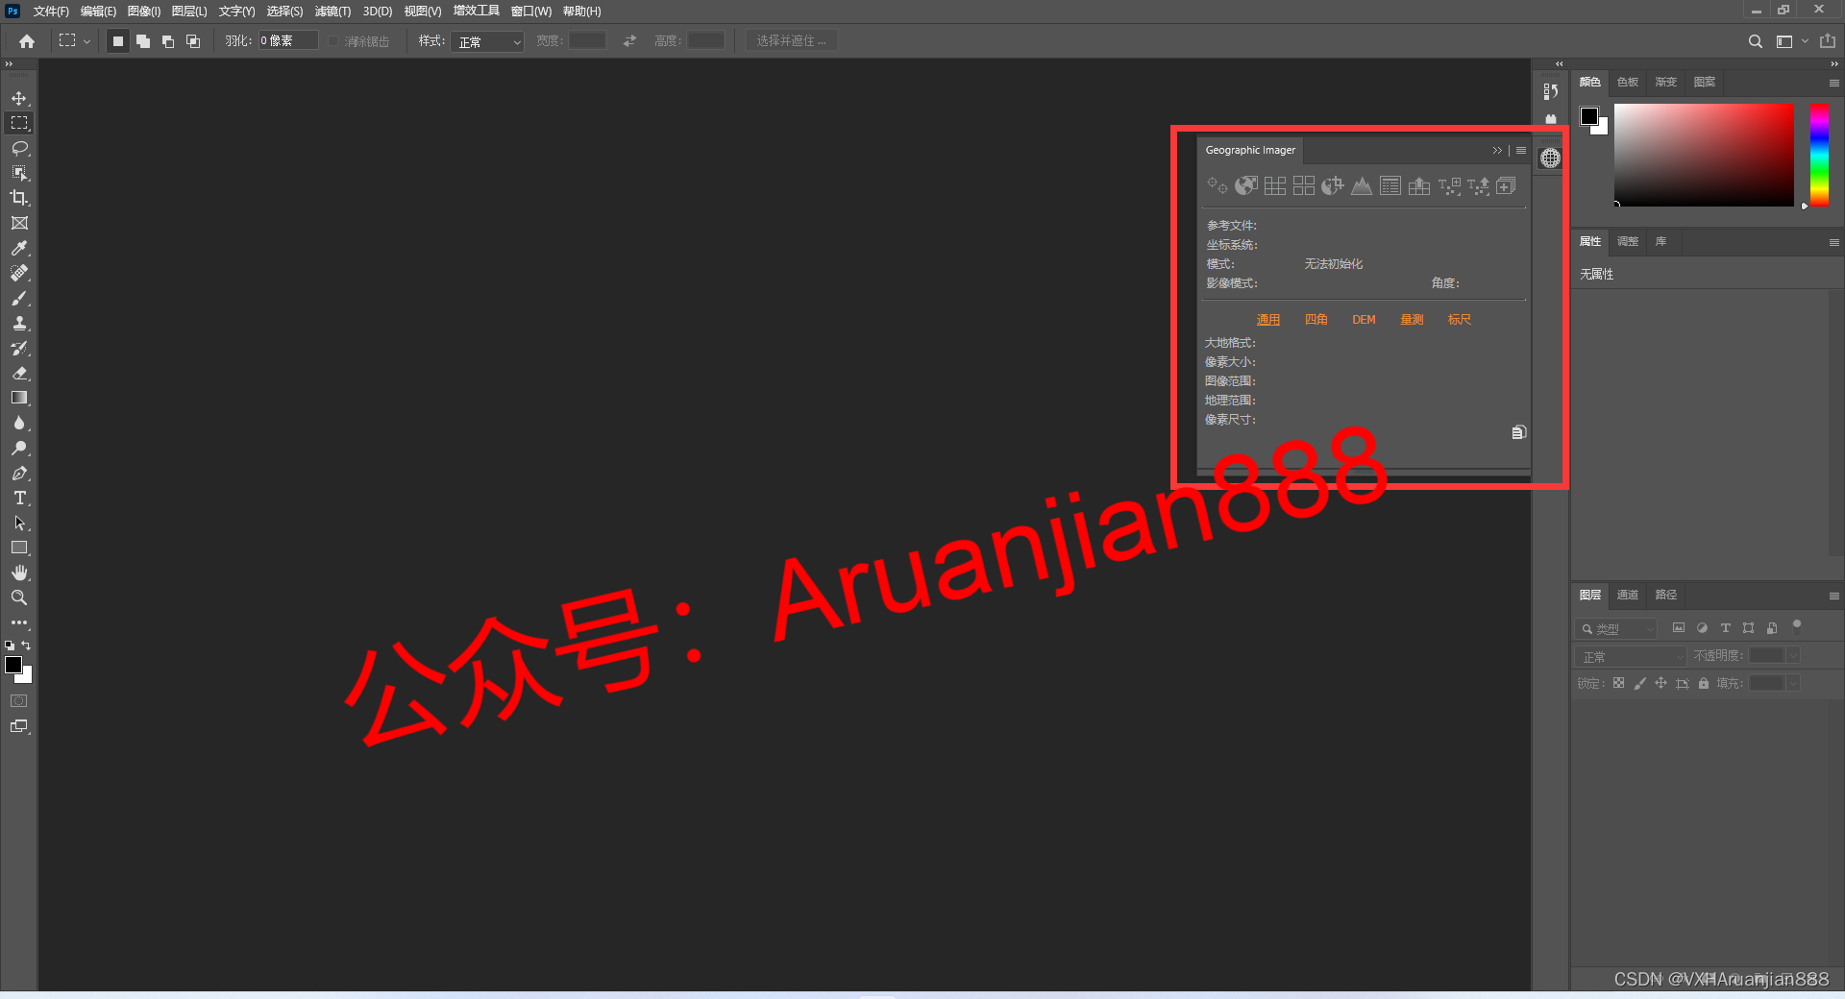Select the Spot Healing Brush tool
The width and height of the screenshot is (1845, 999).
[x=19, y=273]
